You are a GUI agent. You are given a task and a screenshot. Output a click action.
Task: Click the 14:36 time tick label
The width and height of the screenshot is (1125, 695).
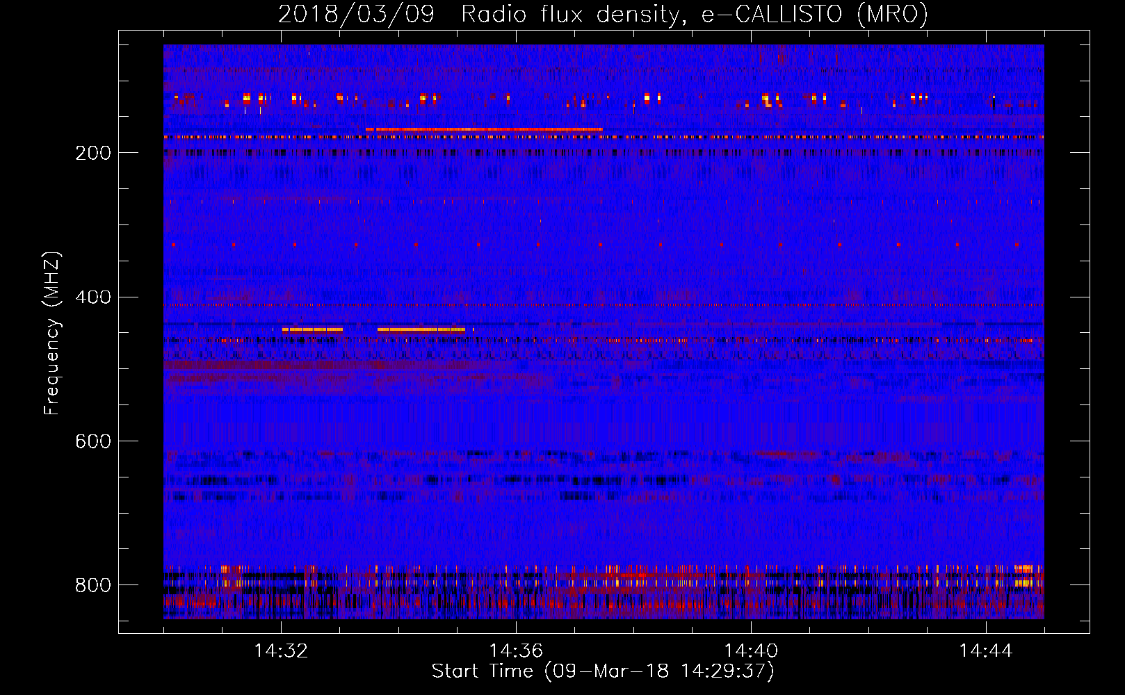click(x=516, y=651)
